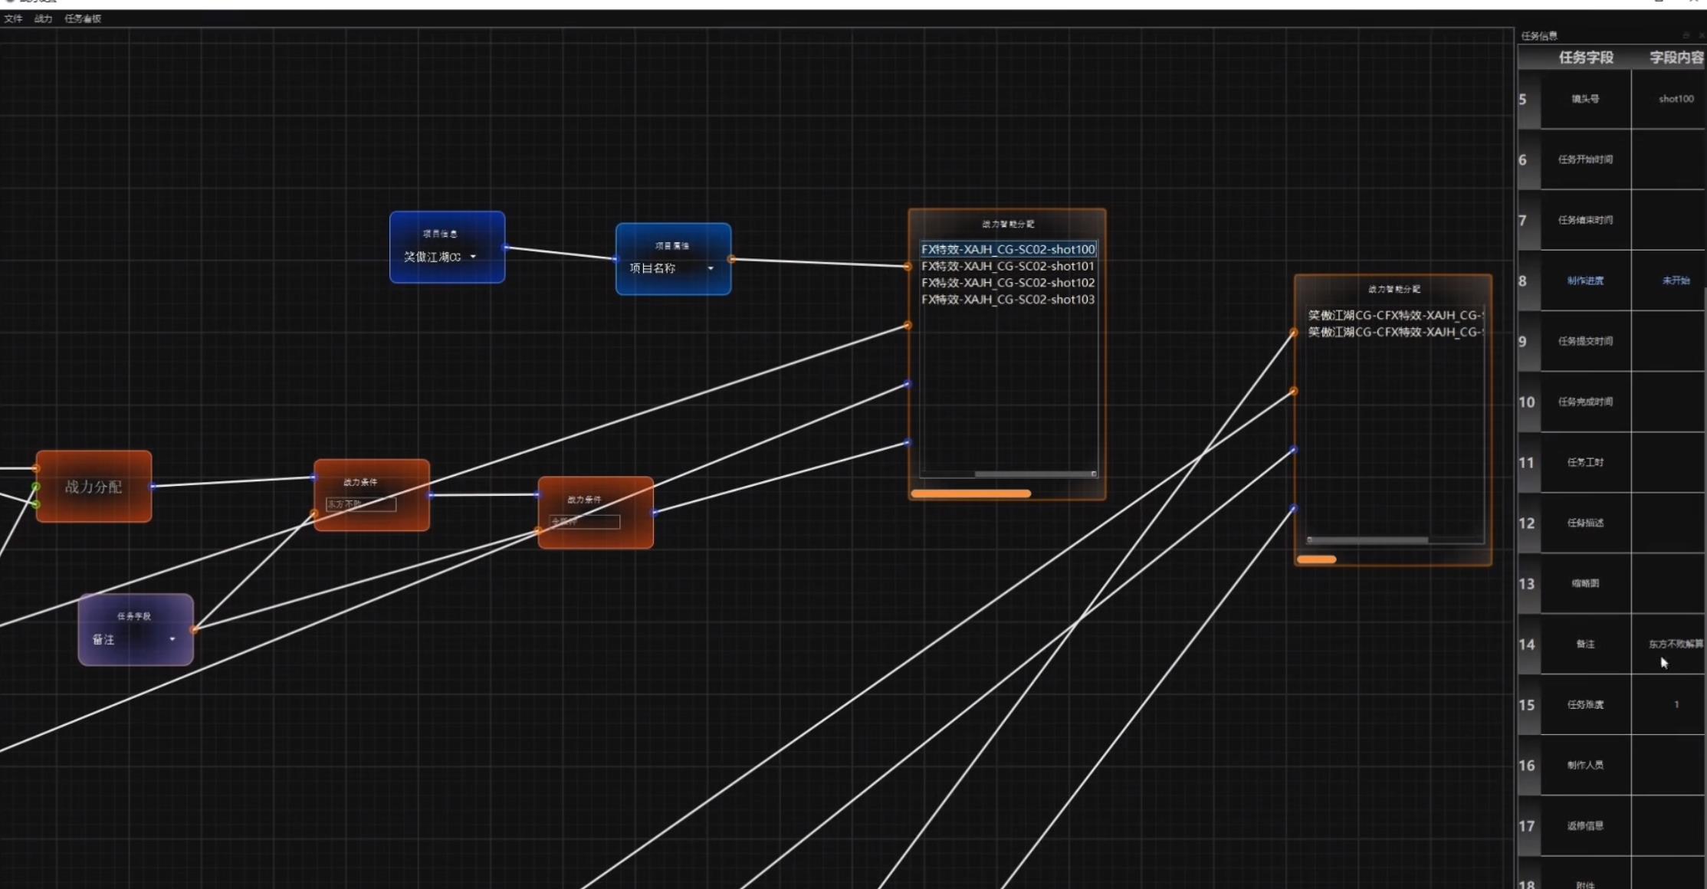Viewport: 1707px width, 889px height.
Task: Select row header 8 in 任务信息 table
Action: [x=1528, y=281]
